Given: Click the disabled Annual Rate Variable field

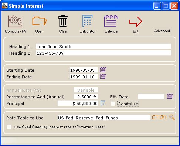Looking at the screenshot, I should [86, 90].
